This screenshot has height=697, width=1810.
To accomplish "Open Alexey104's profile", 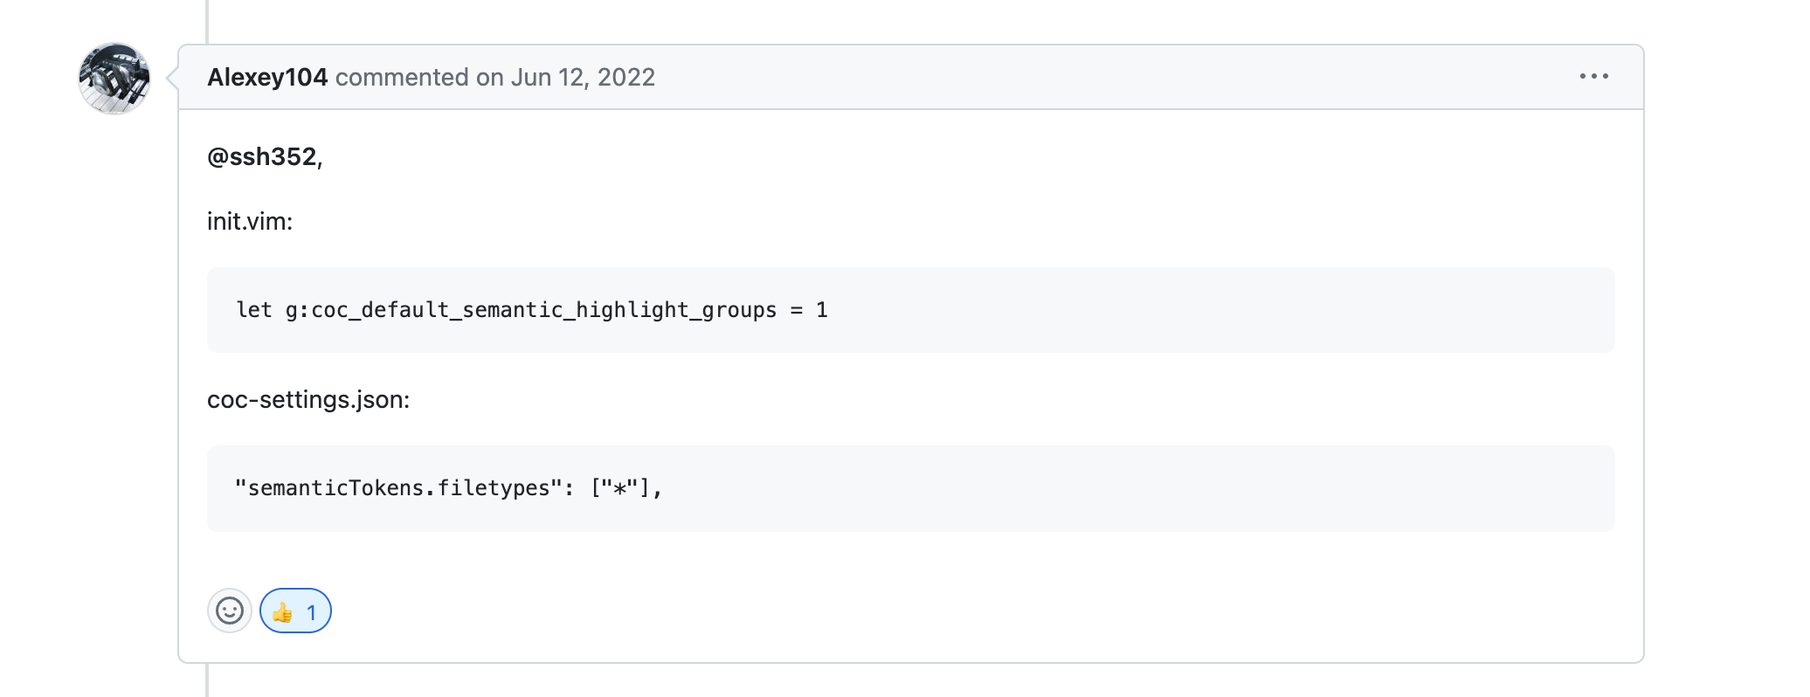I will click(267, 77).
